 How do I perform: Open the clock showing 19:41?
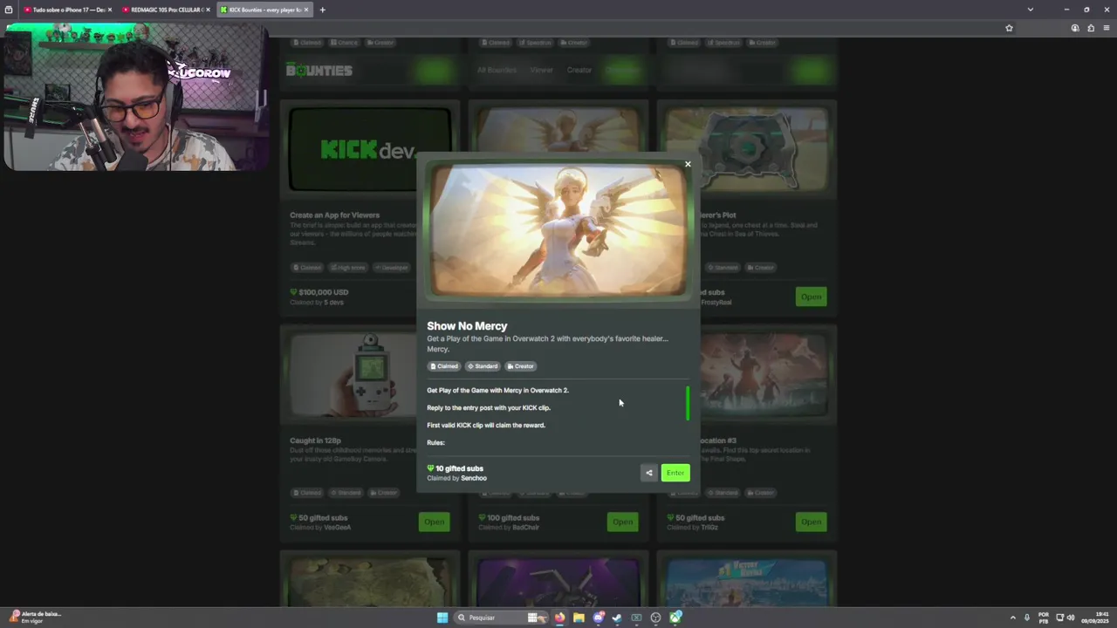(1096, 618)
